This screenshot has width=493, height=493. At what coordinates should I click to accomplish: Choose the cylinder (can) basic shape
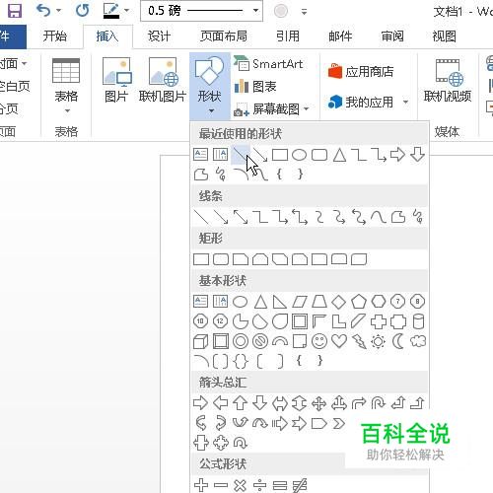click(x=418, y=321)
